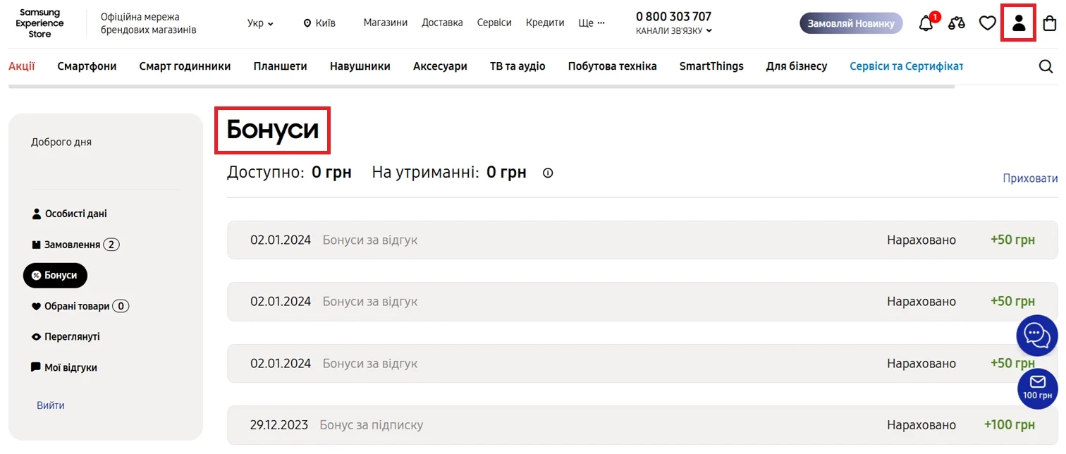Open the product comparison scales icon
This screenshot has height=454, width=1066.
pos(957,23)
